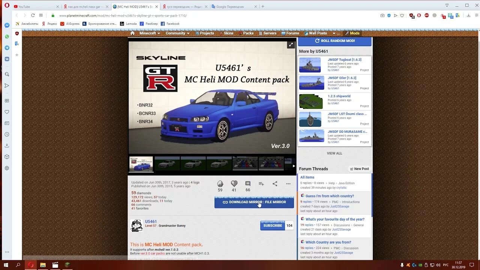Viewport: 480px width, 270px height.
Task: Create a New Post in Forum Threads
Action: pos(359,169)
